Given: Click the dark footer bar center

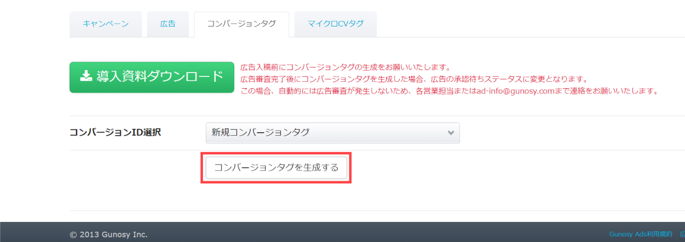Looking at the screenshot, I should coord(342,232).
